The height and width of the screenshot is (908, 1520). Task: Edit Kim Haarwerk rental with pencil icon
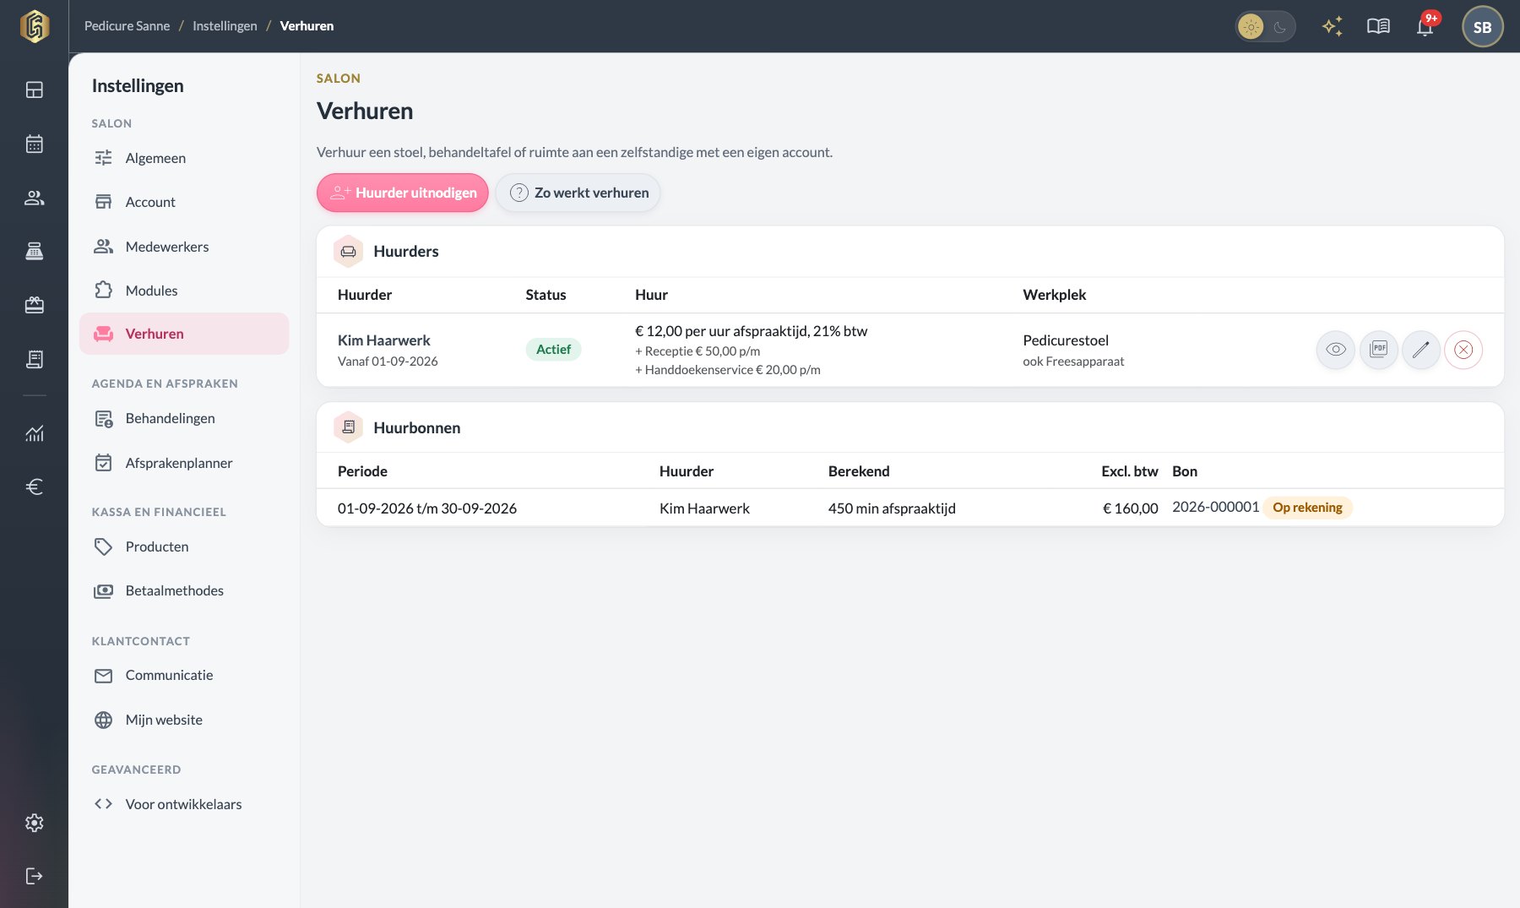[1420, 350]
